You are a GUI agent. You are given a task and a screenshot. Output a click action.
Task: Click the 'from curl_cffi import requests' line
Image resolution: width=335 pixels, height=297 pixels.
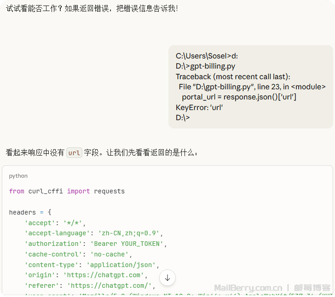(67, 191)
